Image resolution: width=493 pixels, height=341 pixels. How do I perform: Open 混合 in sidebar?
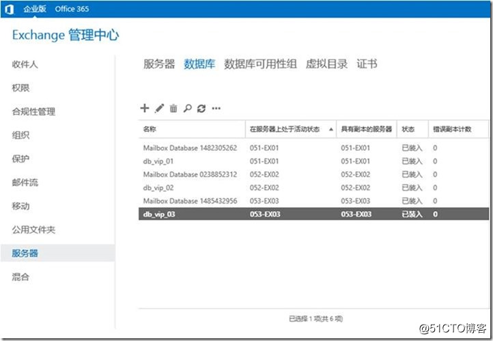20,277
